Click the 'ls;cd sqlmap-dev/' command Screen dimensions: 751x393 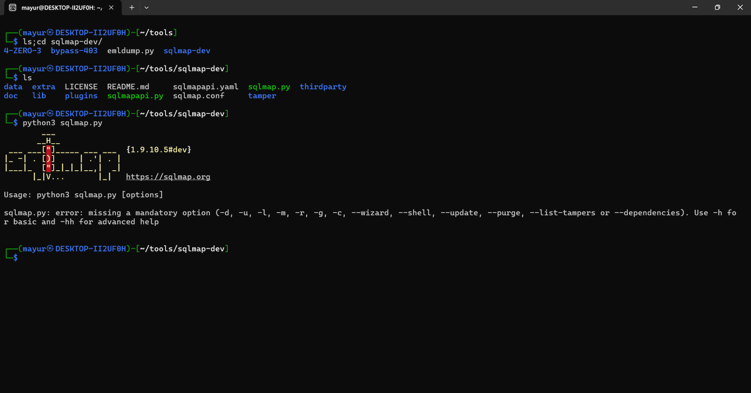[x=63, y=41]
